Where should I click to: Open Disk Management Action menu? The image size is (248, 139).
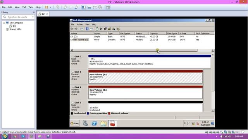80,24
